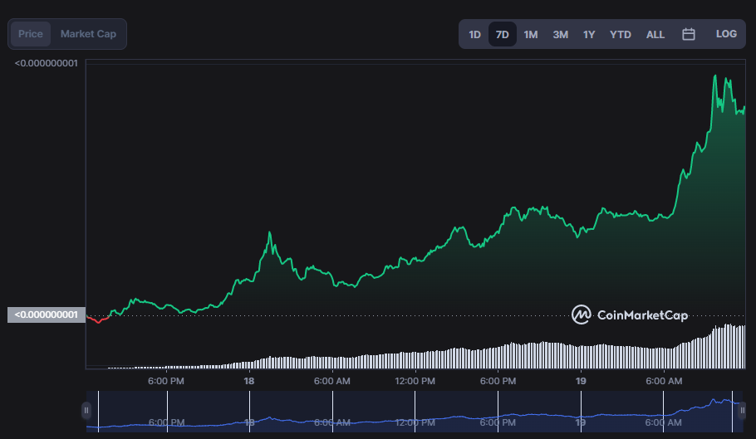Select the 1D time range

[474, 34]
